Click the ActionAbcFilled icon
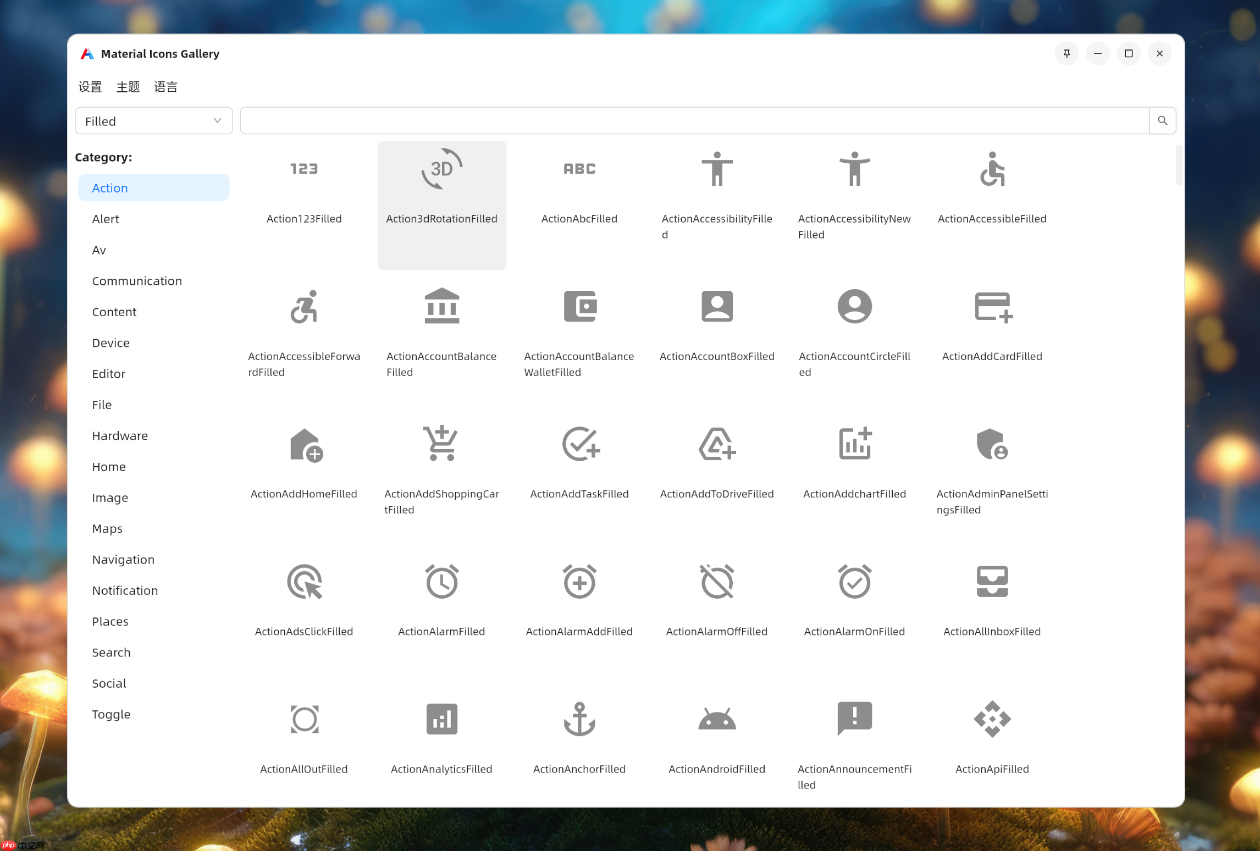This screenshot has width=1260, height=851. coord(579,169)
